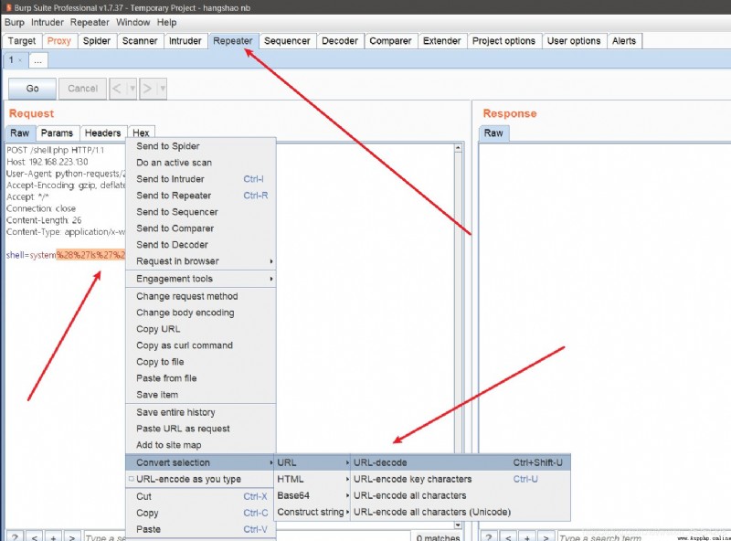Choose Paste URL as request

(200, 429)
